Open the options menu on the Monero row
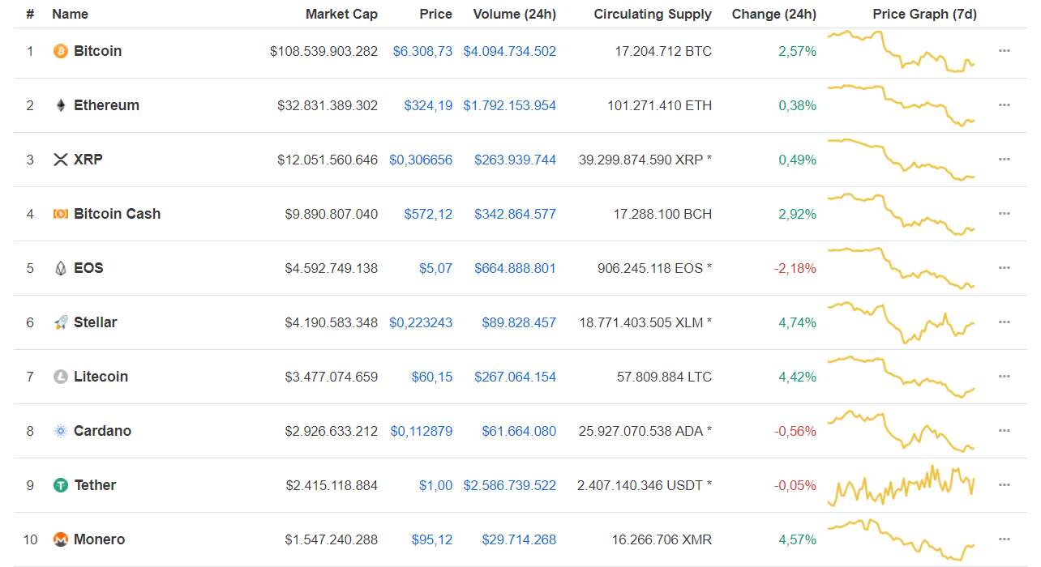 [x=1005, y=539]
